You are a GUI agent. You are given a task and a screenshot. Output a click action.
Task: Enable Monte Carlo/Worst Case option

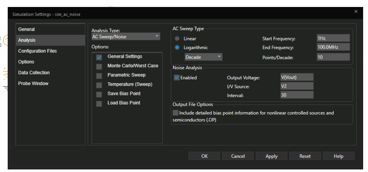(x=99, y=67)
